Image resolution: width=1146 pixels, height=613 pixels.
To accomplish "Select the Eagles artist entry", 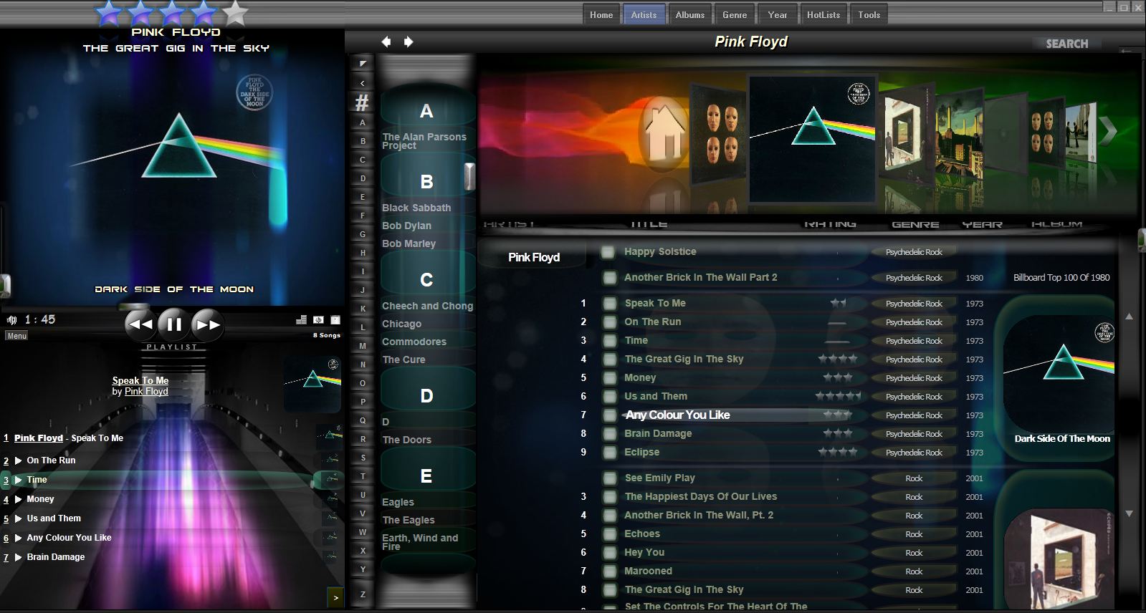I will click(398, 502).
